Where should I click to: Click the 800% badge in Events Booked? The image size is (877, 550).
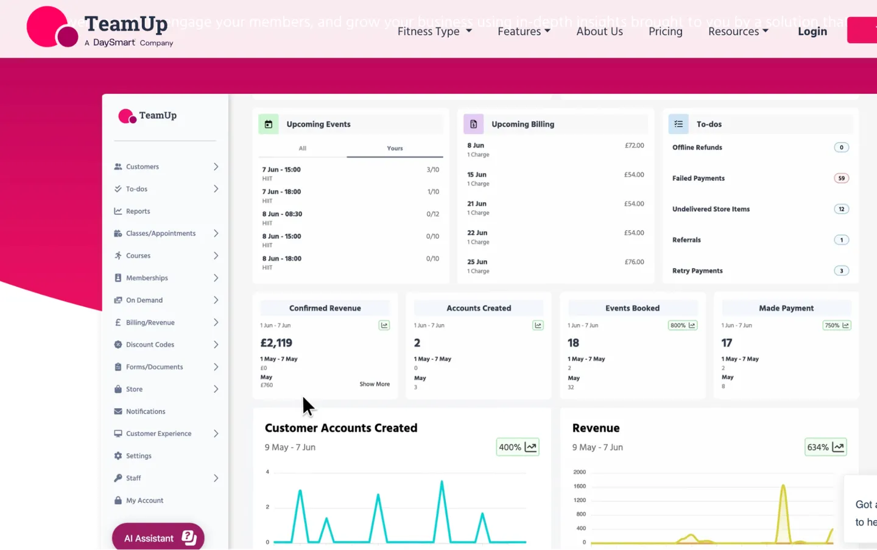click(x=683, y=325)
